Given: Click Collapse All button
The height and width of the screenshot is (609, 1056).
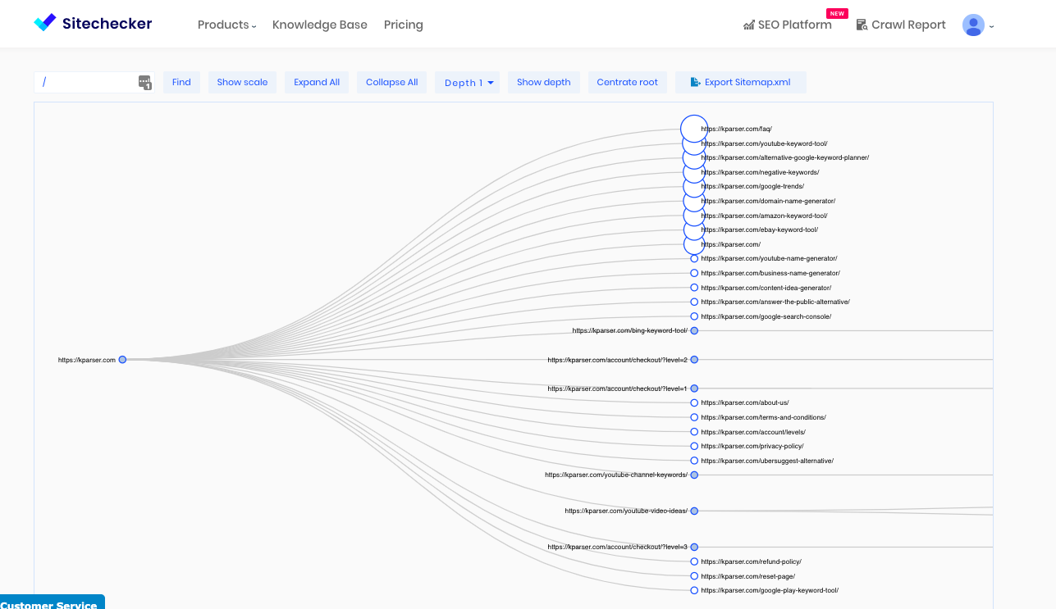Looking at the screenshot, I should [x=391, y=82].
